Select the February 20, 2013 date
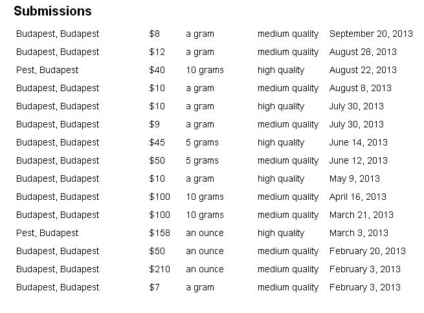This screenshot has width=424, height=313. click(x=368, y=251)
